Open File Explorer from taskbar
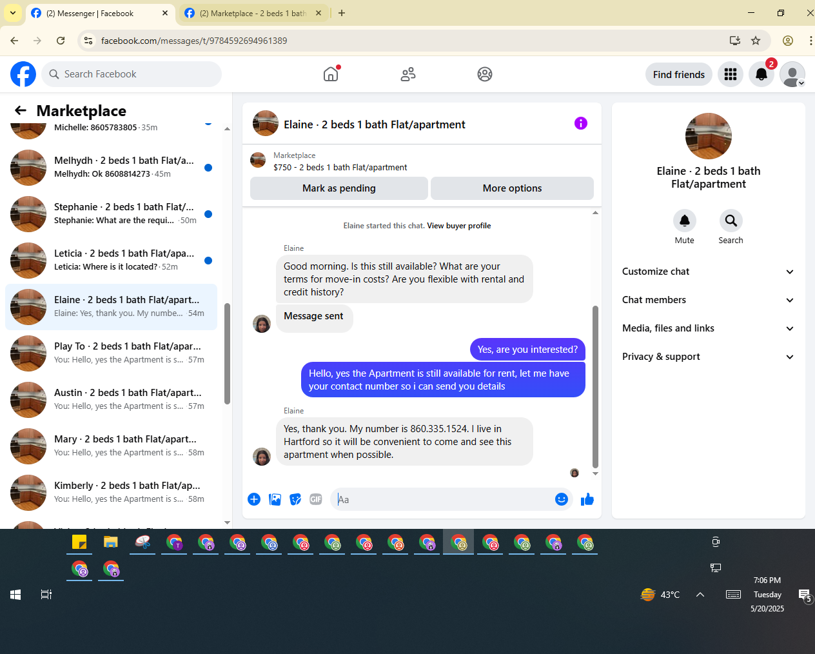 pos(111,542)
